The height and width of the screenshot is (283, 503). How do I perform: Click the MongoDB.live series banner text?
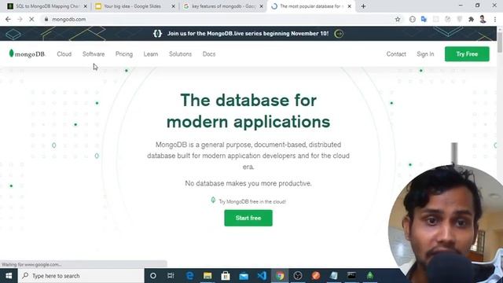click(248, 33)
